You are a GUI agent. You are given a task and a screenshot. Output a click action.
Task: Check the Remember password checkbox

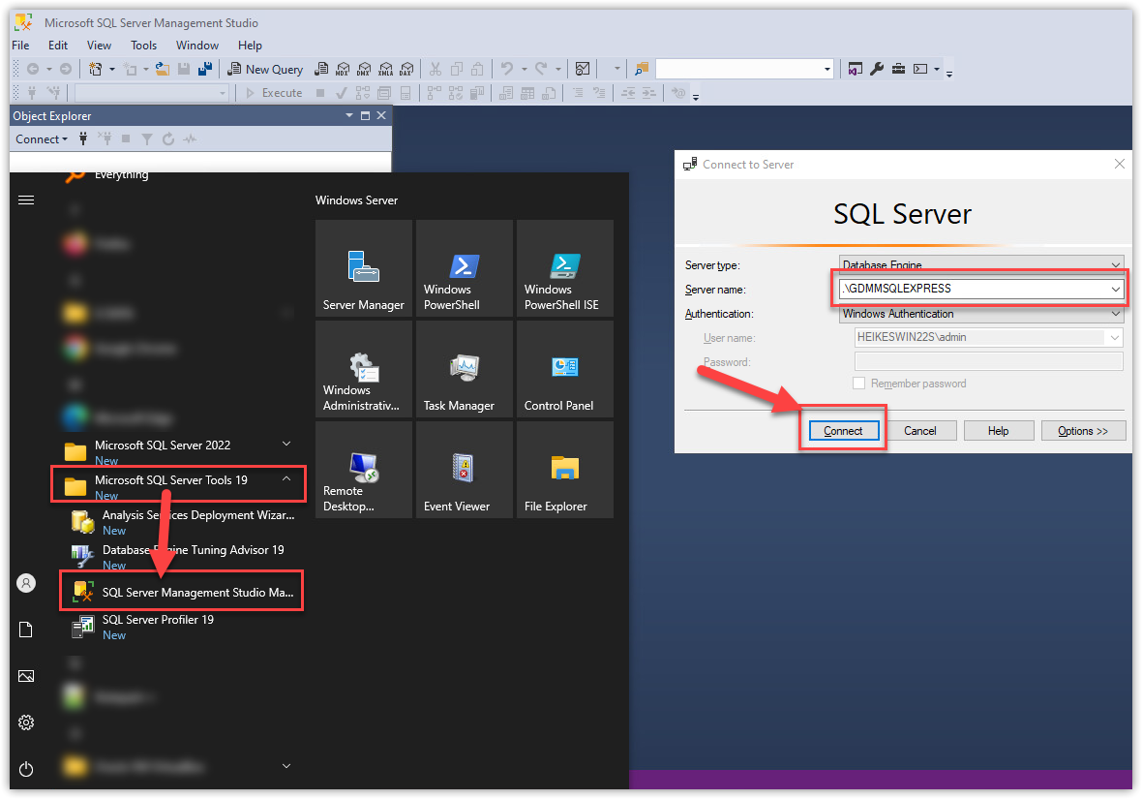pyautogui.click(x=858, y=384)
